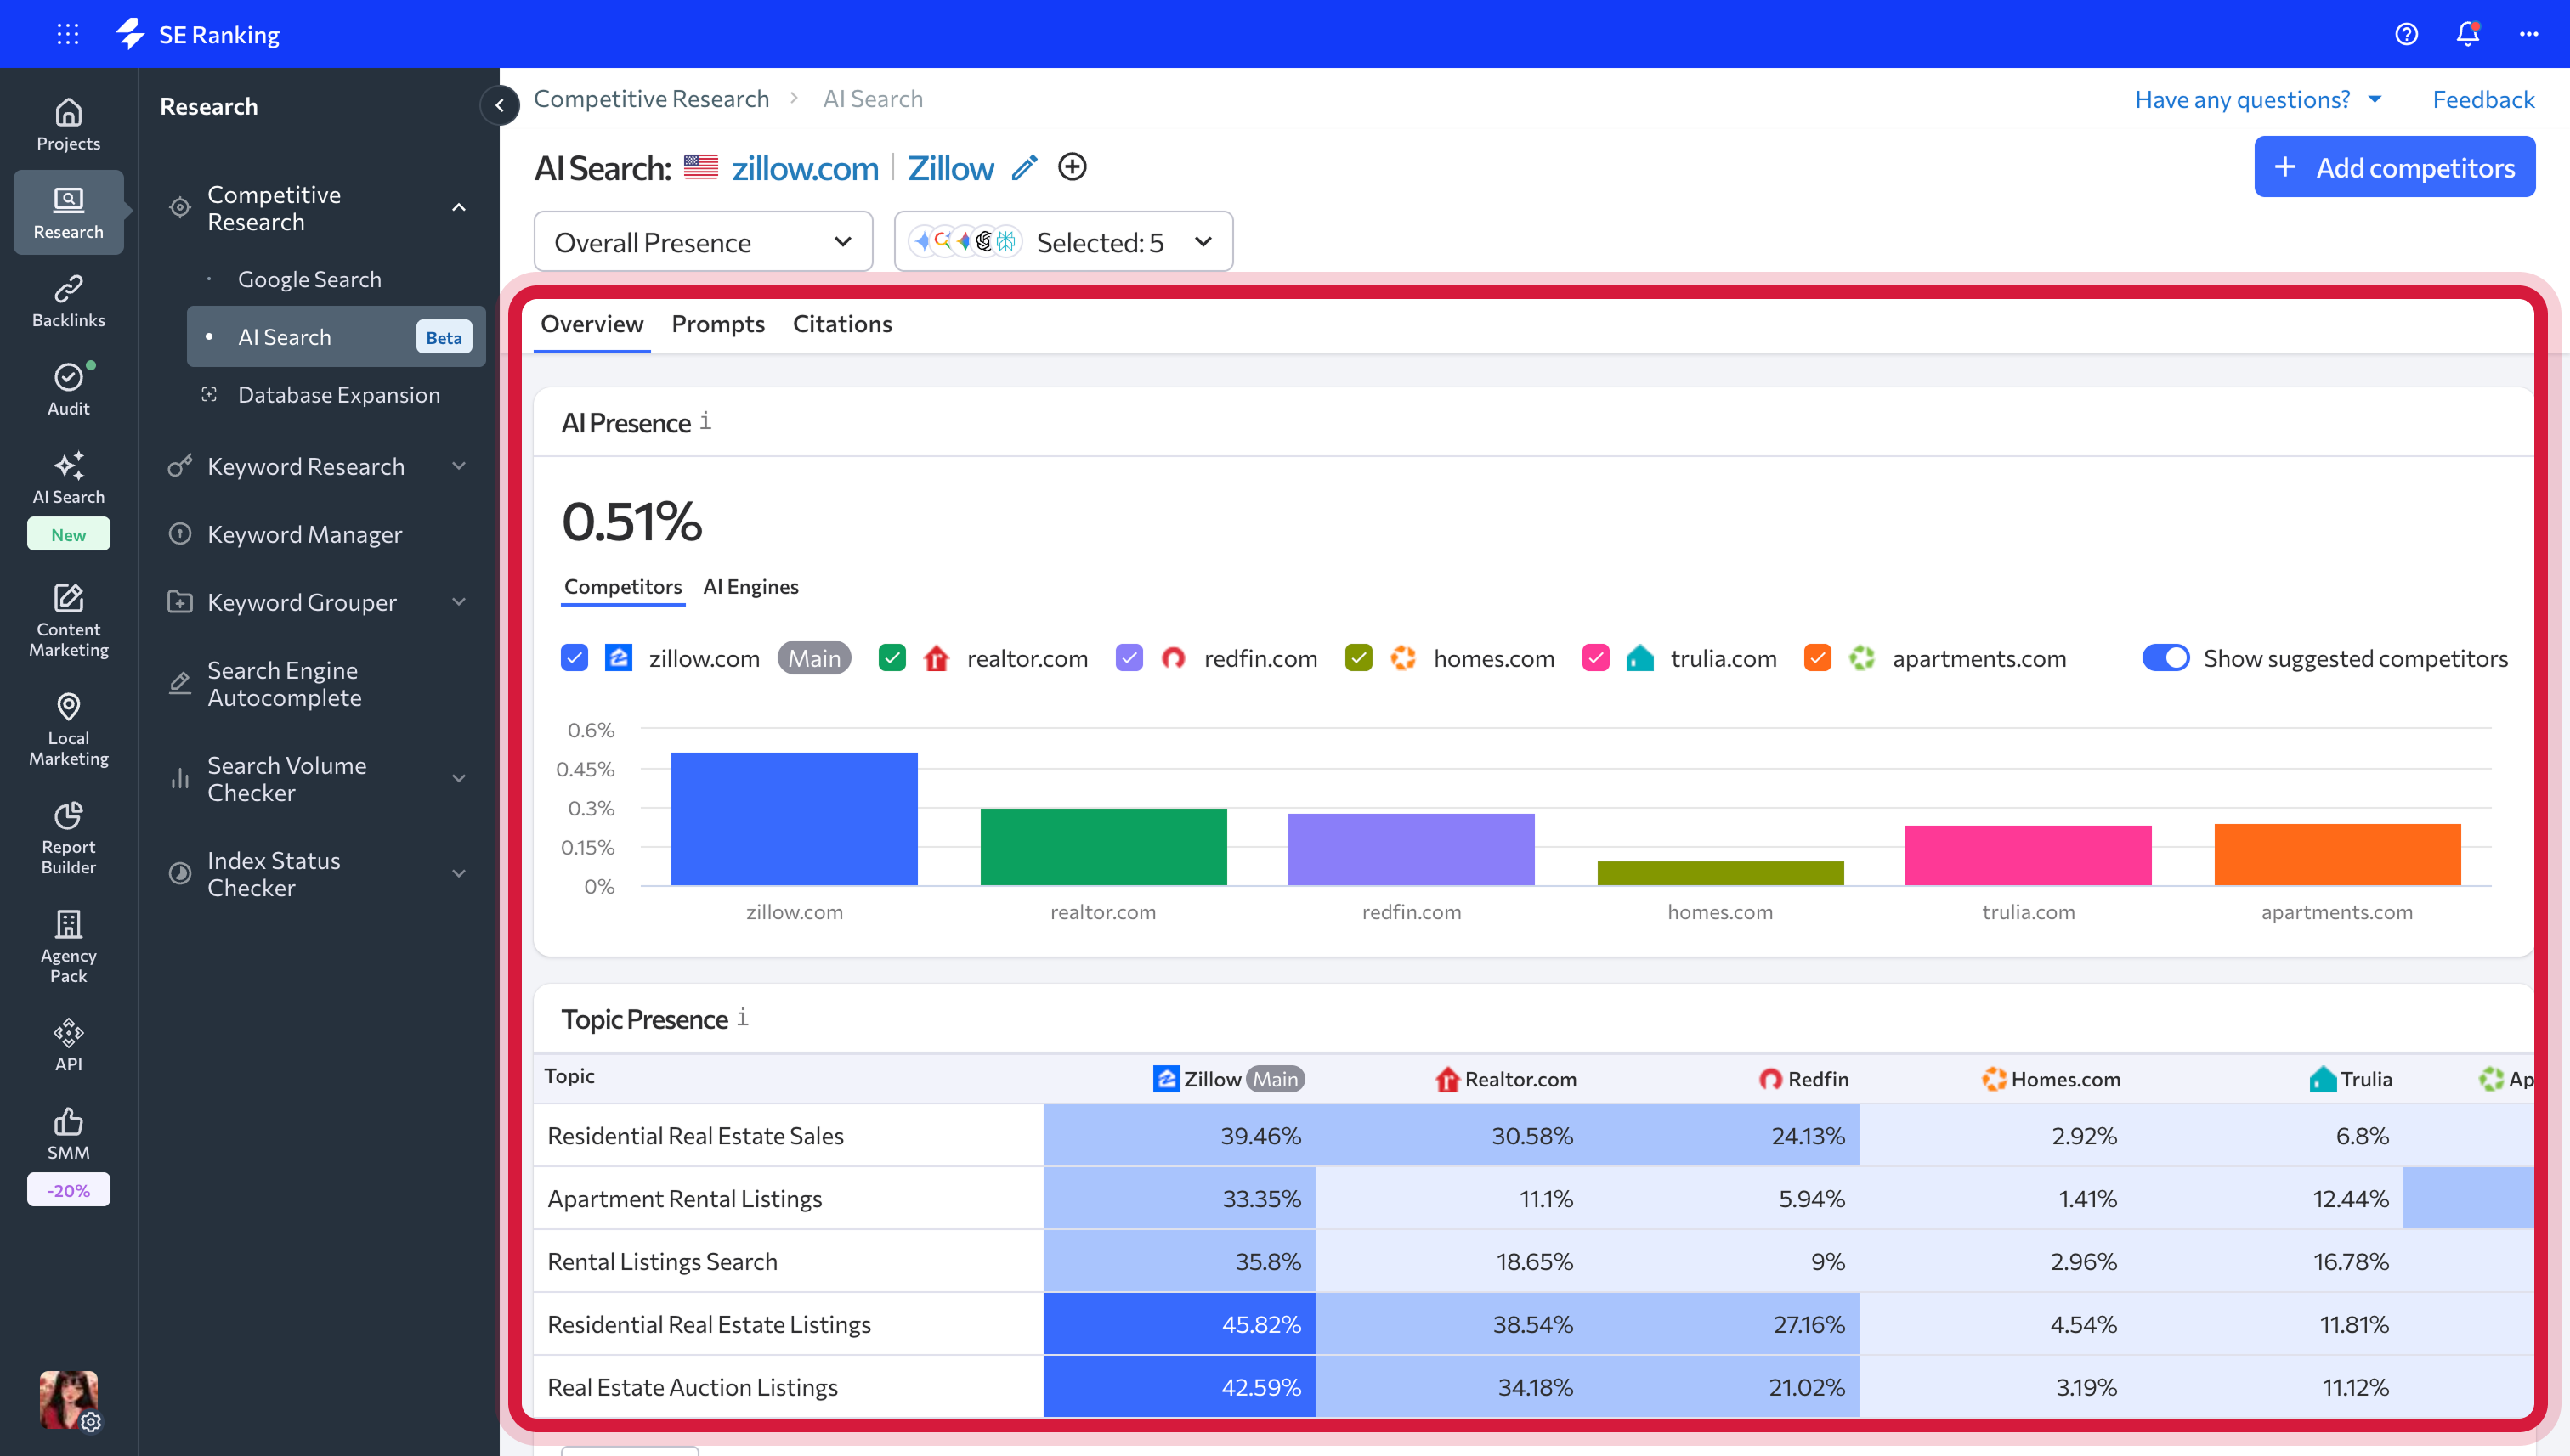This screenshot has height=1456, width=2570.
Task: Click the Search Engine Autocomplete icon
Action: pyautogui.click(x=180, y=684)
